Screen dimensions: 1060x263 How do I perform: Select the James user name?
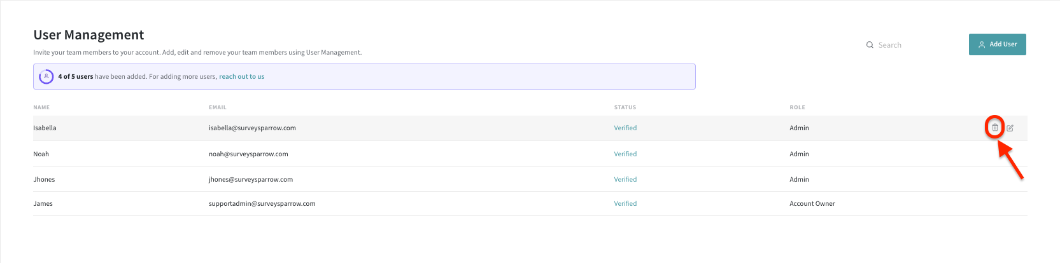tap(43, 204)
